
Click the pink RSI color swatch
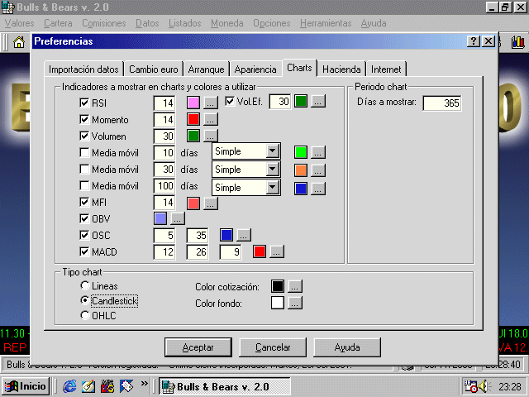tap(193, 103)
